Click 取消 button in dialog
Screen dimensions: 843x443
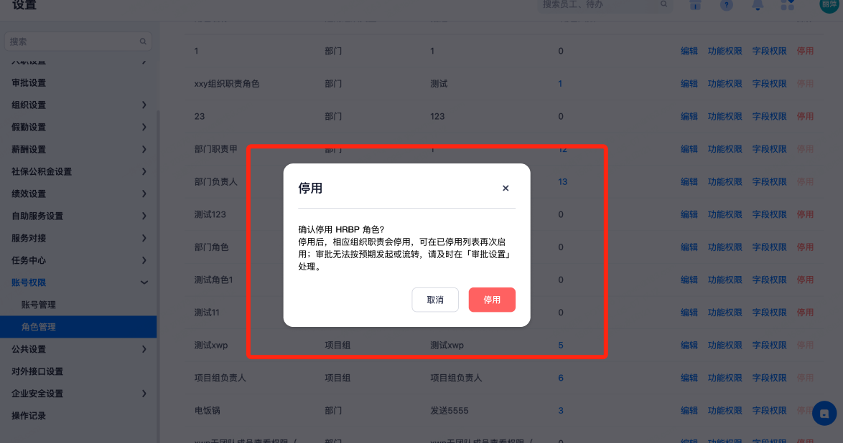click(435, 300)
